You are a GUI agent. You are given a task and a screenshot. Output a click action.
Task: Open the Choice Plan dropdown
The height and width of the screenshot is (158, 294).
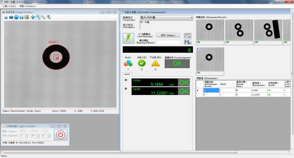pos(166,17)
